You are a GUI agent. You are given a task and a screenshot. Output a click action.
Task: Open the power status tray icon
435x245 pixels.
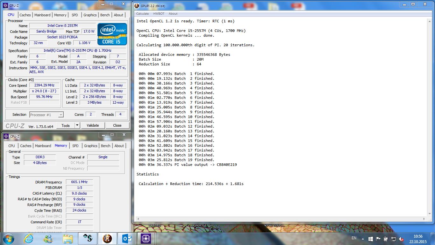386,239
